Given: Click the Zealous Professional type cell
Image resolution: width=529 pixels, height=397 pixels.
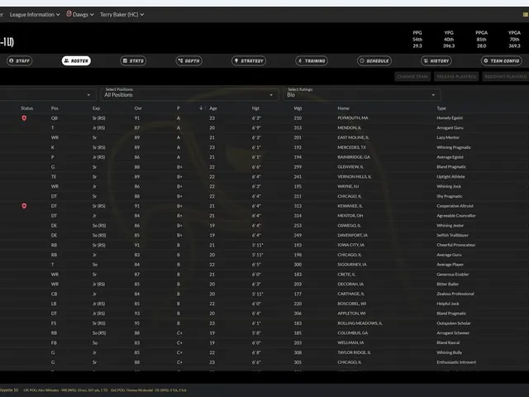Looking at the screenshot, I should 455,294.
